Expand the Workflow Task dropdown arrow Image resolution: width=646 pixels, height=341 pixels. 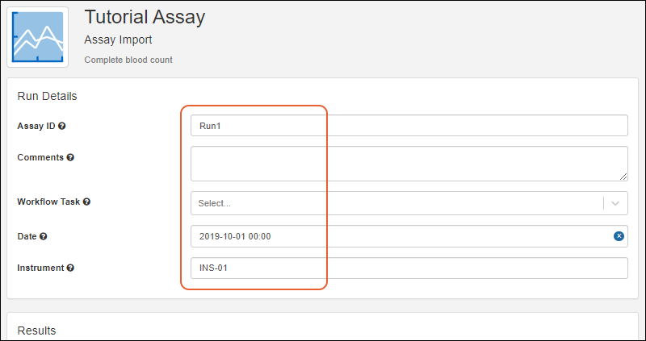616,203
